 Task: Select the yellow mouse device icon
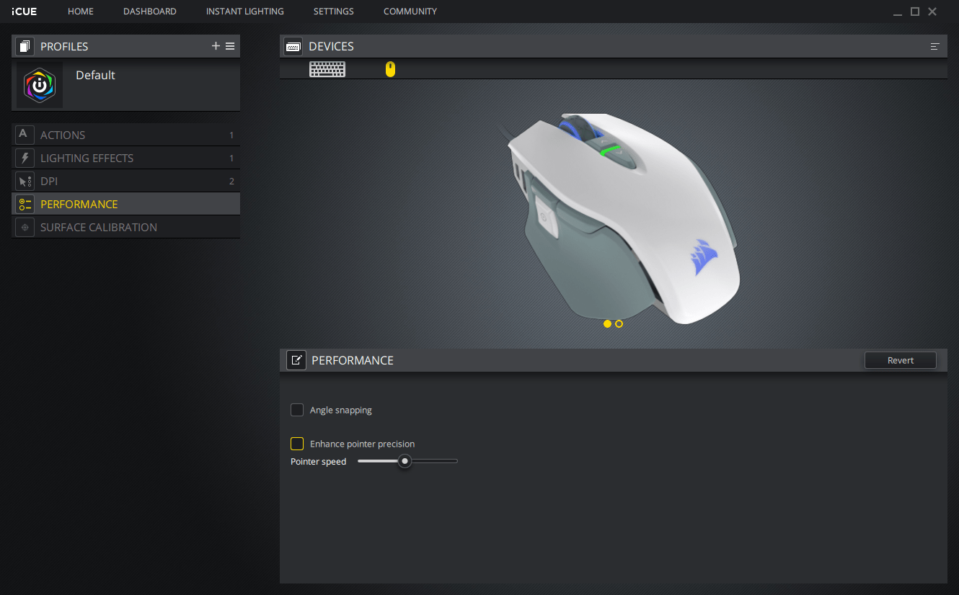click(390, 69)
